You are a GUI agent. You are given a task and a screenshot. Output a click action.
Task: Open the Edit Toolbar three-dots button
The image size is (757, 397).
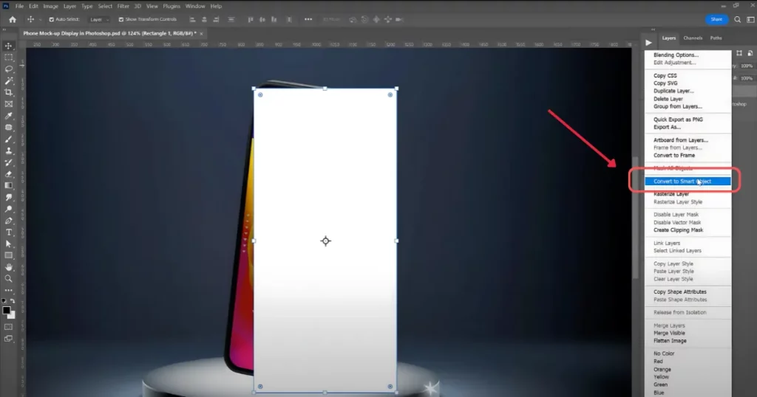pos(9,290)
